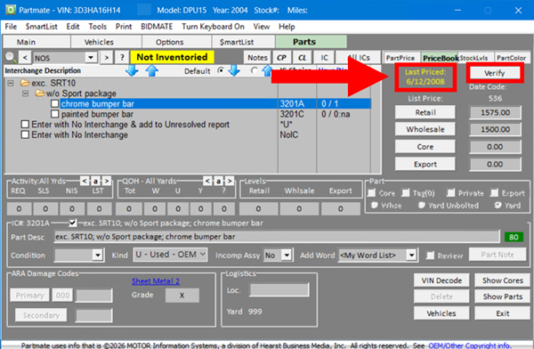
Task: Click QOH All Yards 'a' button
Action: [218, 181]
